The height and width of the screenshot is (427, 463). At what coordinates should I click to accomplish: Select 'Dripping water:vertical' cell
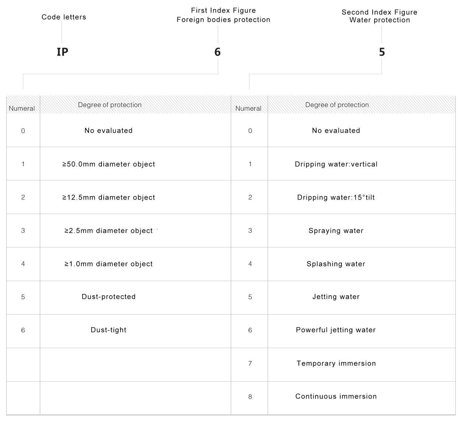point(336,164)
